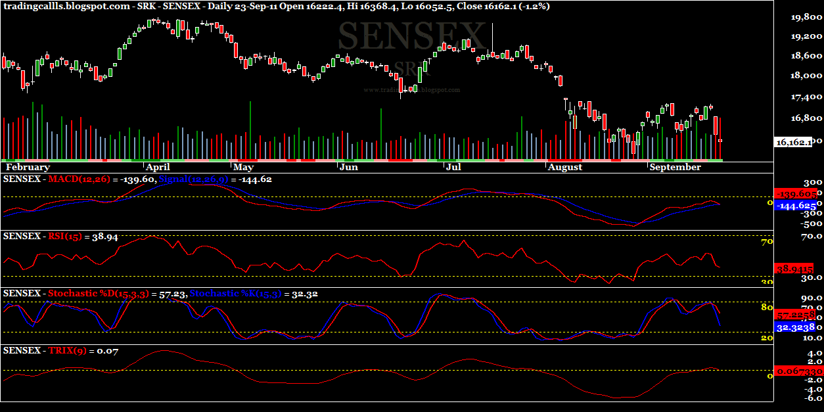Click the TRIX(9) indicator label
824x412 pixels.
68,351
